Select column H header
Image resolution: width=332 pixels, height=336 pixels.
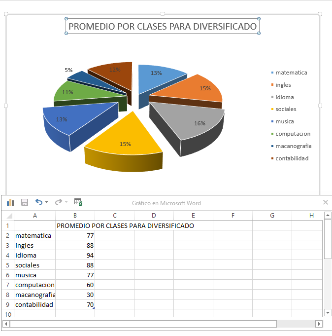pos(311,215)
